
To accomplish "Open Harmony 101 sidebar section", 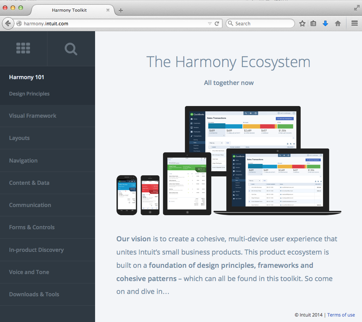I will [x=26, y=77].
